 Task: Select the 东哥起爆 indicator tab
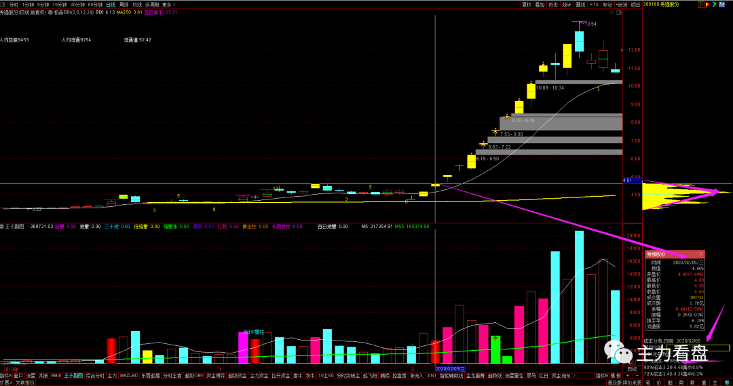pos(150,376)
